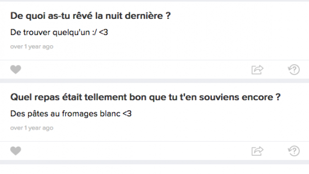Image resolution: width=309 pixels, height=174 pixels.
Task: Share the dream question answer
Action: click(x=257, y=70)
